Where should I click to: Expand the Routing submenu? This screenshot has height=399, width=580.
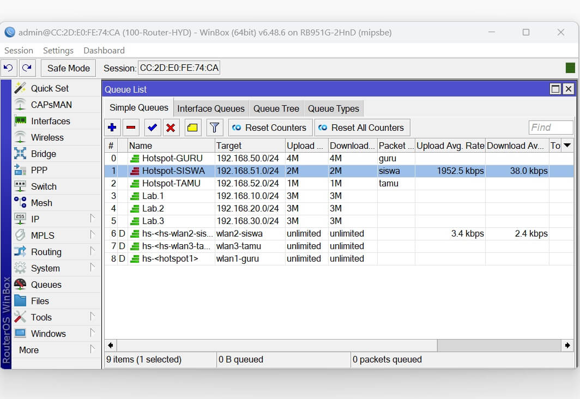(x=92, y=251)
